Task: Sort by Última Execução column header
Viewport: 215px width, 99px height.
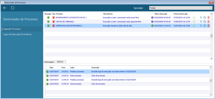Action: tap(161, 14)
